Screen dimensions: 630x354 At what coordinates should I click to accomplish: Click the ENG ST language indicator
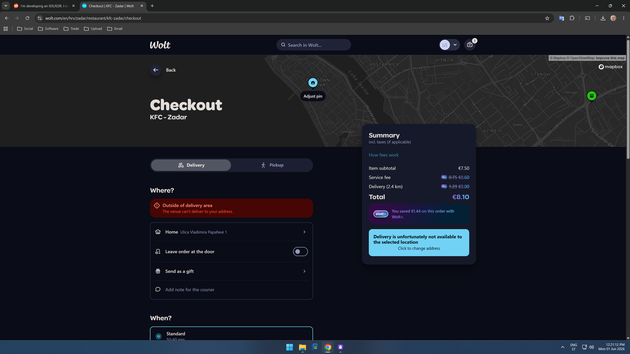pyautogui.click(x=573, y=347)
